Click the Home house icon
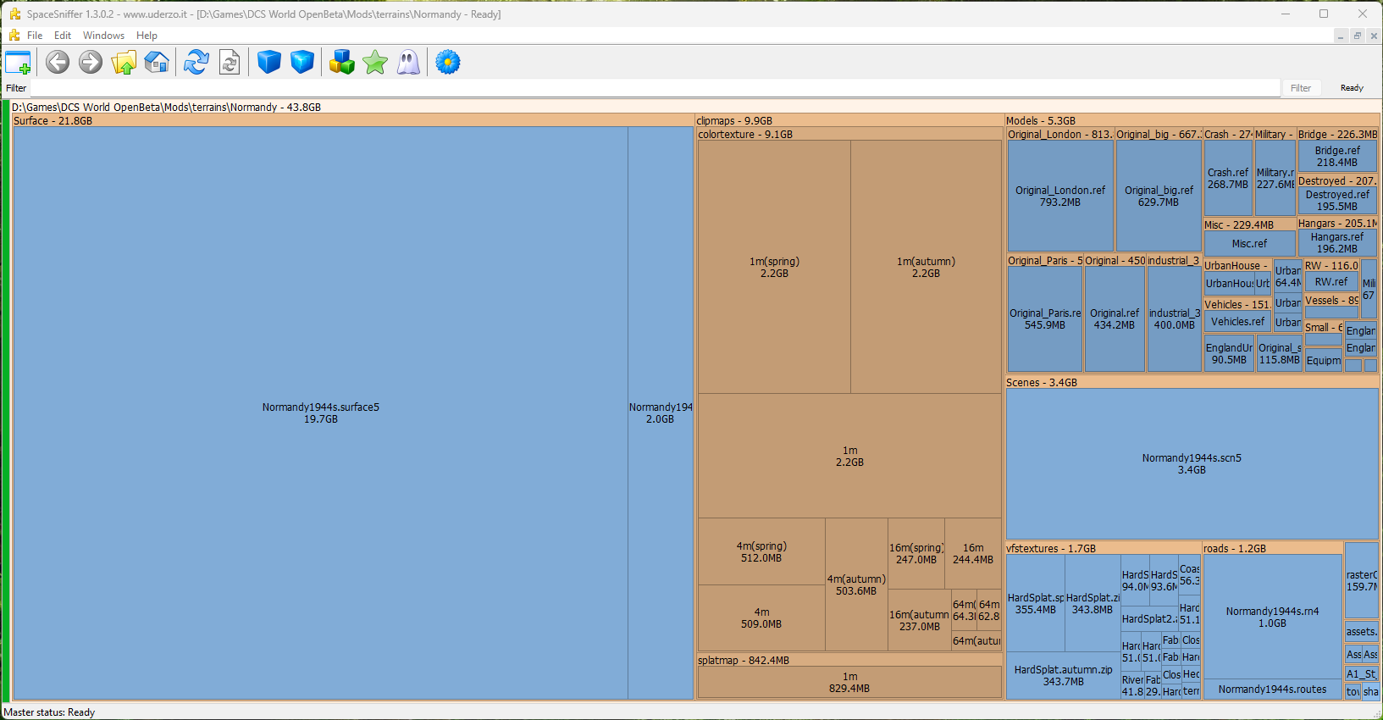1383x720 pixels. click(157, 62)
